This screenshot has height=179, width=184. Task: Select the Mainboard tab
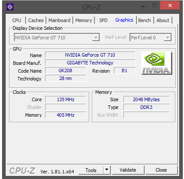coord(59,20)
